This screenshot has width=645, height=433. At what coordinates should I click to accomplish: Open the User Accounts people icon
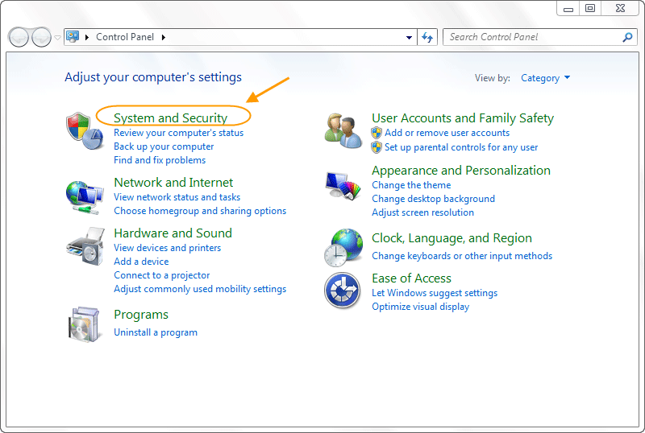(343, 130)
